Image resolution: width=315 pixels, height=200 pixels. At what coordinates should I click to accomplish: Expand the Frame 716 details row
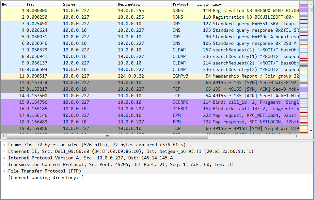coord(5,145)
